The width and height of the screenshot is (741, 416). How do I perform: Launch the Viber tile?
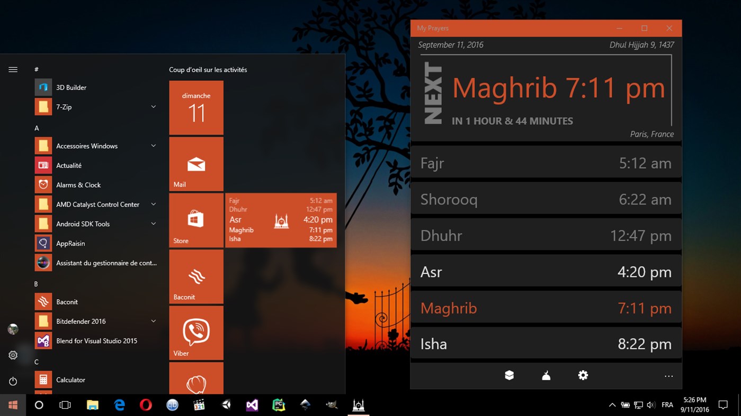click(x=196, y=332)
